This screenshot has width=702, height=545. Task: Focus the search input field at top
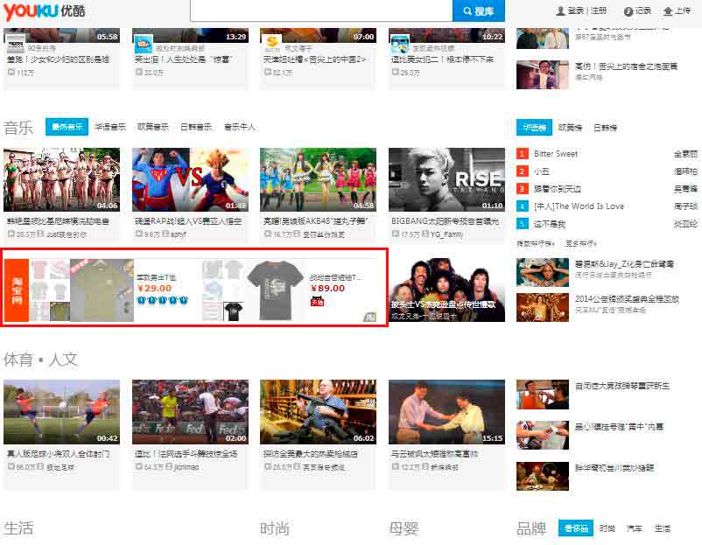point(321,10)
